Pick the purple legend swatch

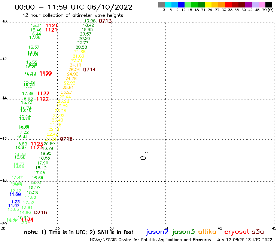pos(249,4)
